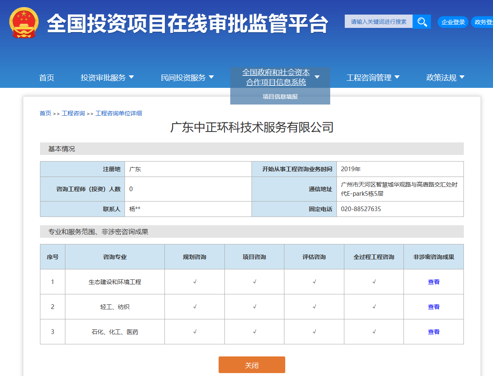Viewport: 493px width, 376px height.
Task: Open the 首页 nav item
Action: [x=47, y=77]
